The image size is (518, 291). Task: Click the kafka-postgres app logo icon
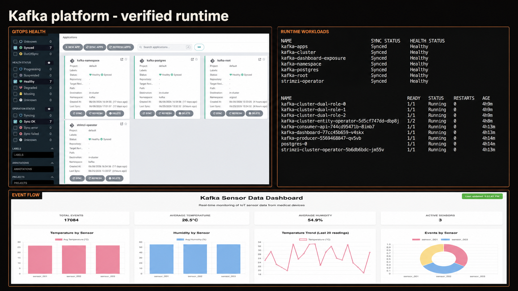click(x=142, y=61)
